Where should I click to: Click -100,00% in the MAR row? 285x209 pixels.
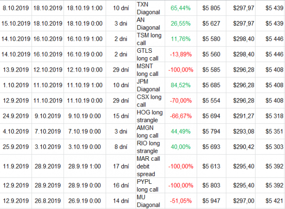181,166
